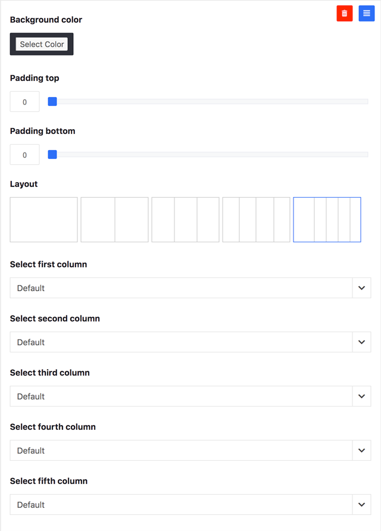
Task: Click the Padding top slider handle
Action: pos(52,102)
